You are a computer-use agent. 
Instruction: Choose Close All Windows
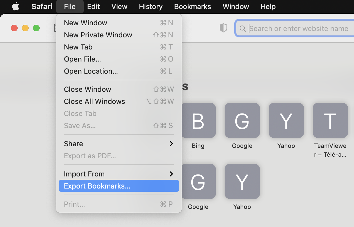(x=119, y=101)
